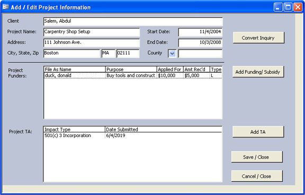Click the form icon in title bar
The height and width of the screenshot is (195, 305).
coord(6,7)
